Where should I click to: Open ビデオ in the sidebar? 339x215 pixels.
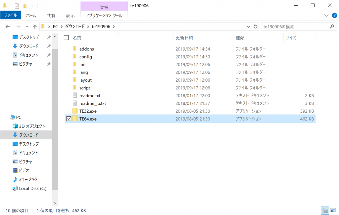[x=21, y=170]
